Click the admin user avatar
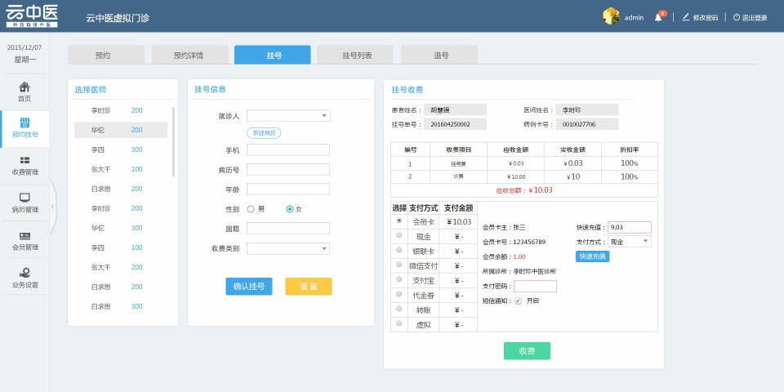Screen dimensions: 784x392 pyautogui.click(x=610, y=16)
